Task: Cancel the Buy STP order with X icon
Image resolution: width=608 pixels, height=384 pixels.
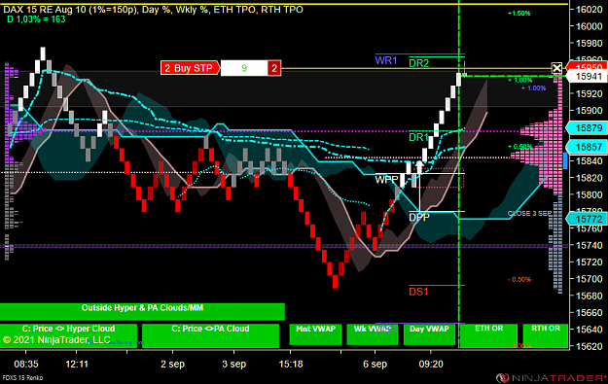Action: [x=556, y=68]
